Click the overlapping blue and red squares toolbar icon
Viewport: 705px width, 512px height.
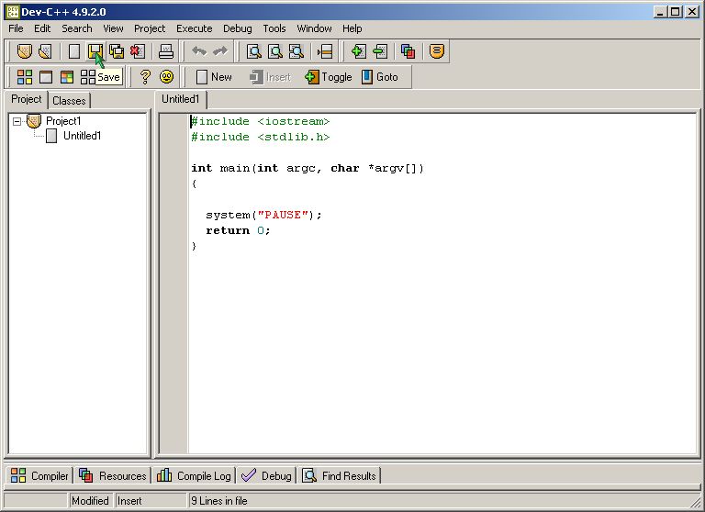click(x=408, y=51)
